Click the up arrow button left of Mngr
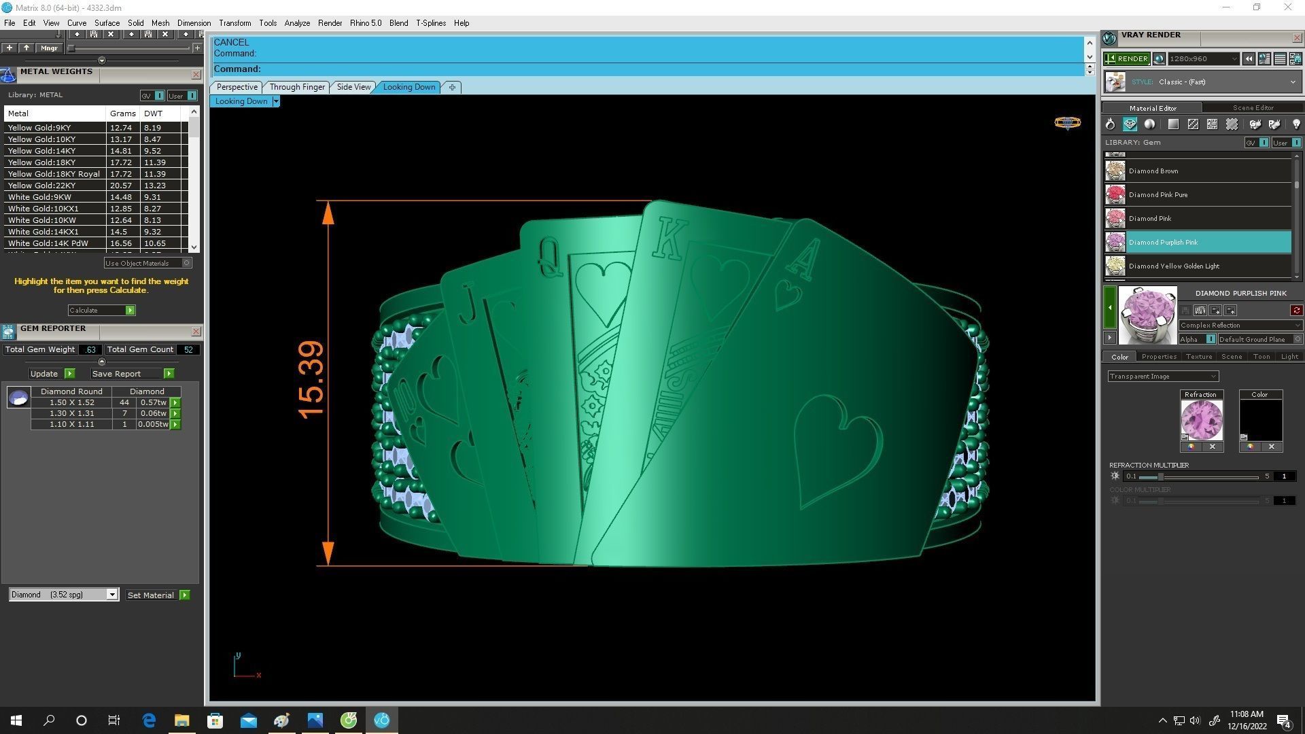 [27, 48]
